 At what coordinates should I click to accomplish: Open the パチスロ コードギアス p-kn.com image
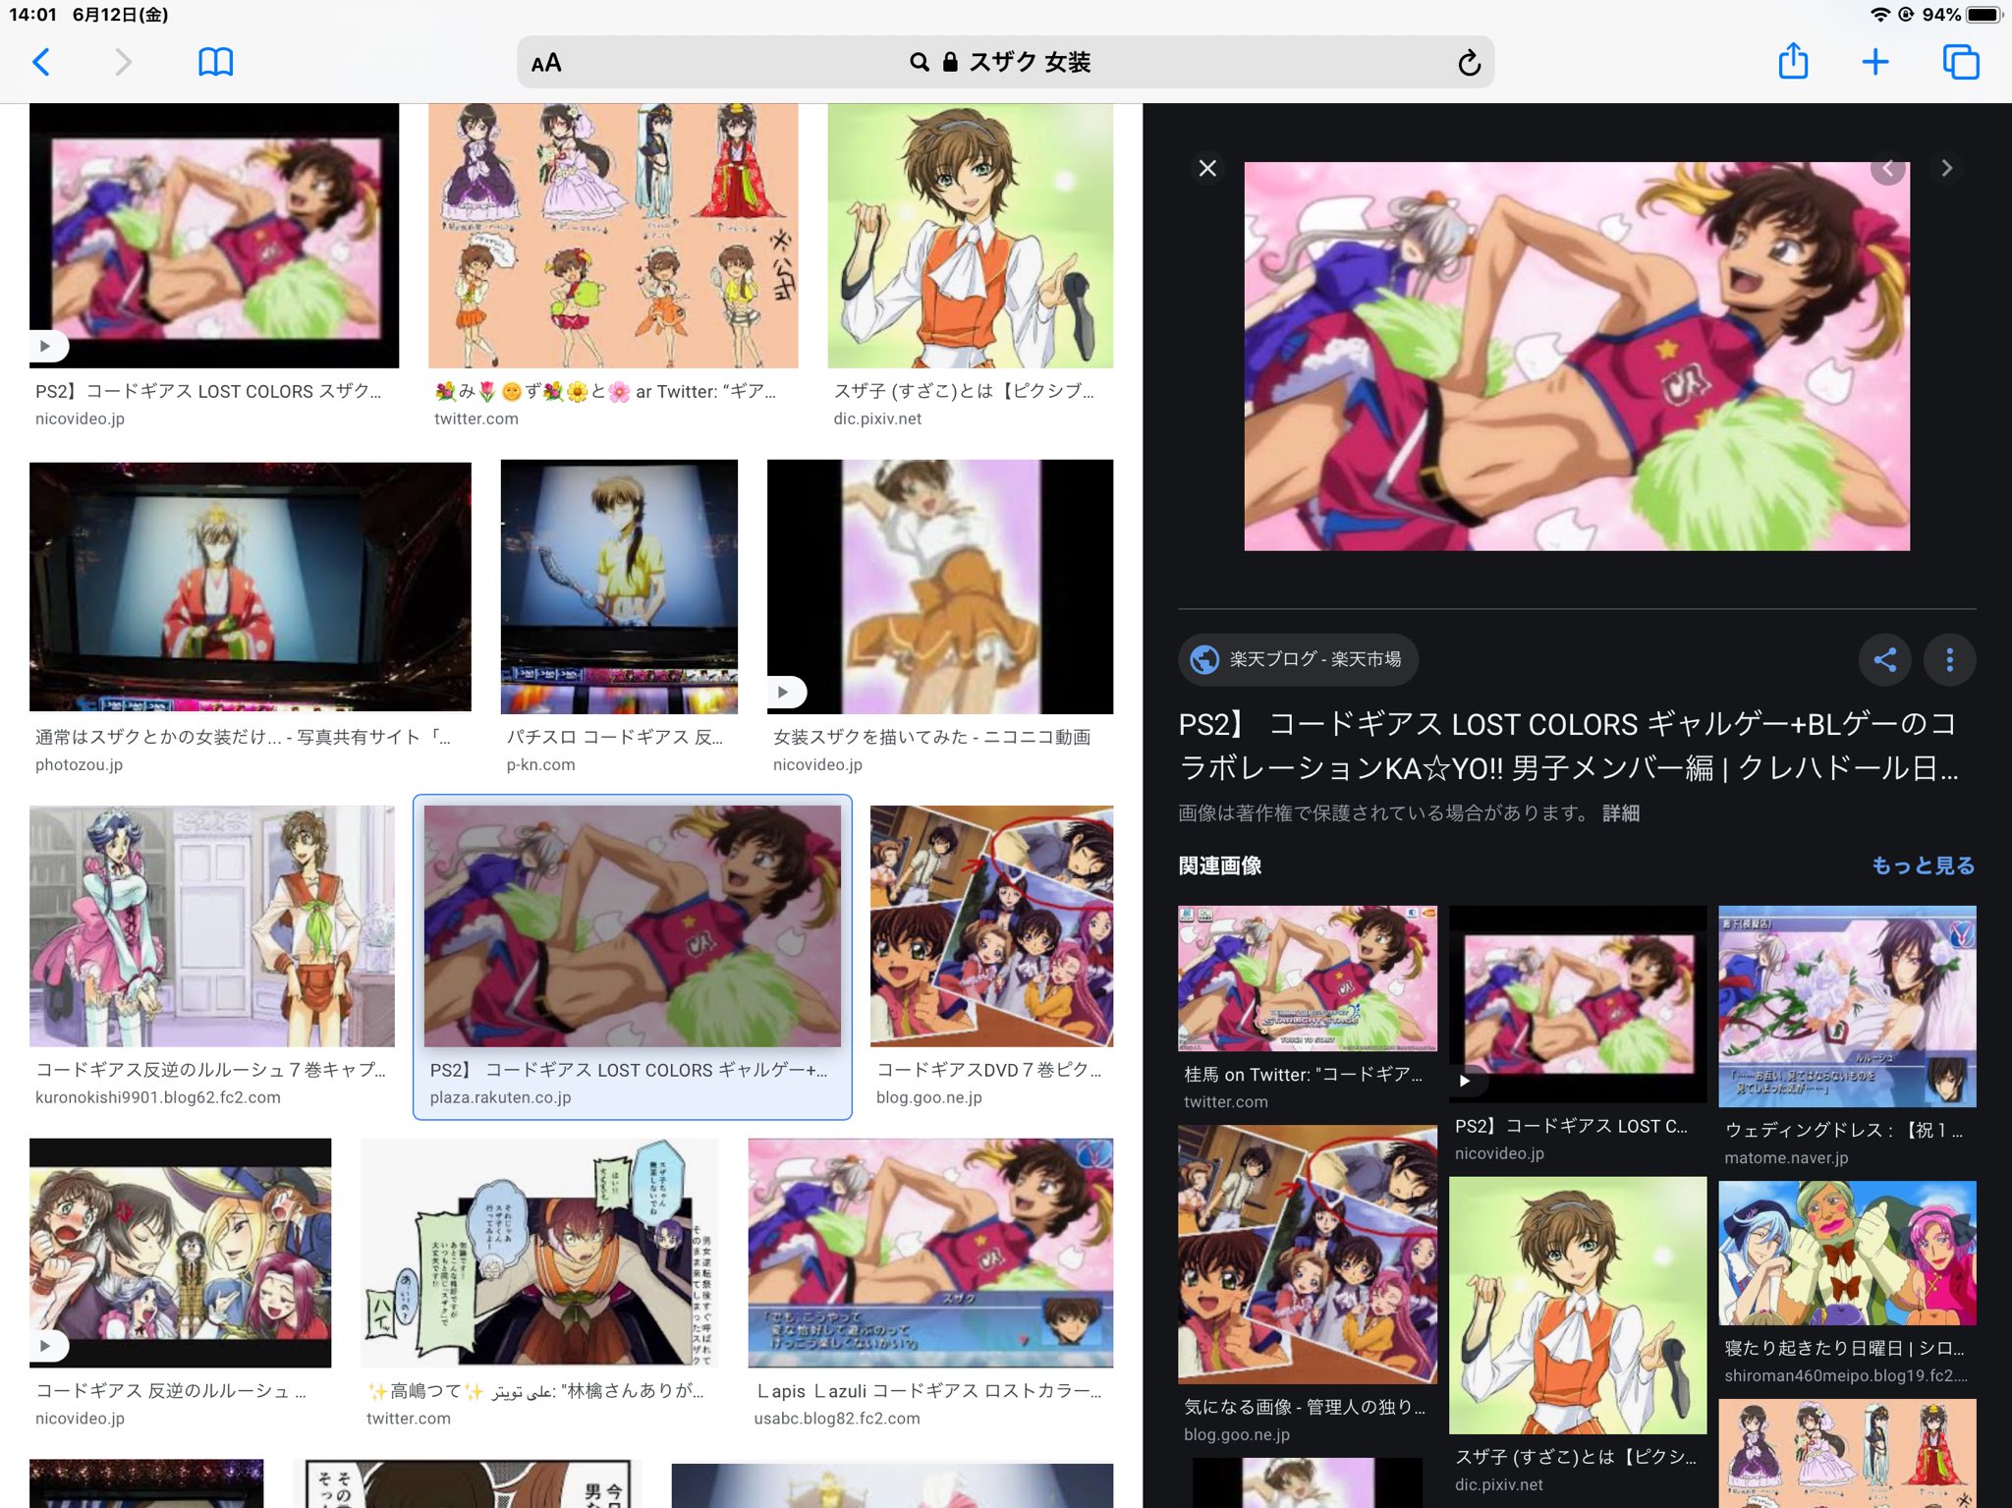619,586
